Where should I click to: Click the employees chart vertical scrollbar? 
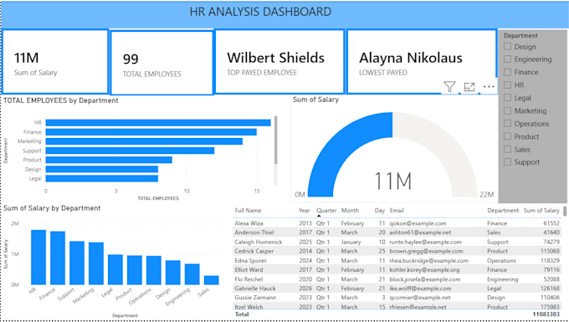(276, 140)
